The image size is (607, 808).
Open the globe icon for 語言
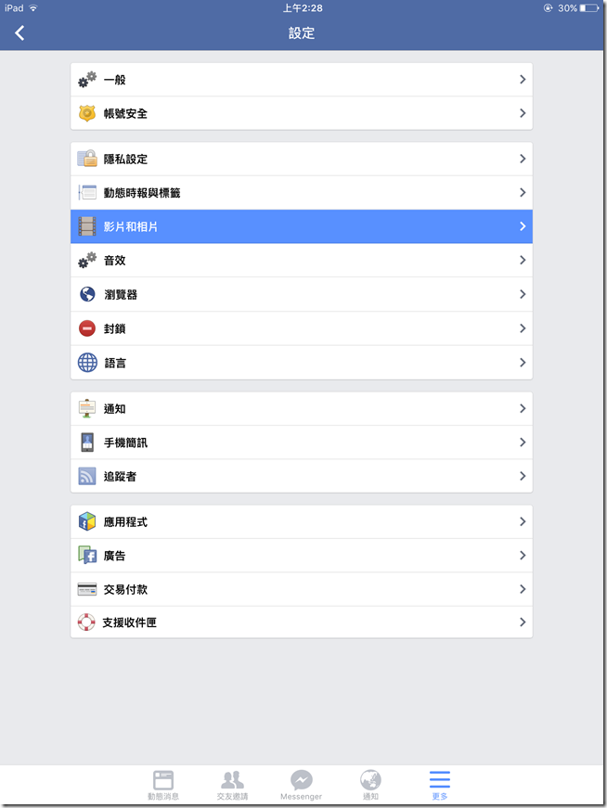click(x=87, y=363)
